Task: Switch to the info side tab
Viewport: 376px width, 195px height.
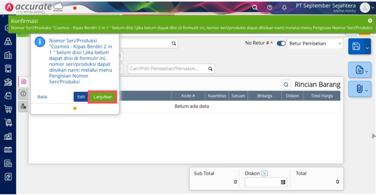Action: (x=23, y=94)
